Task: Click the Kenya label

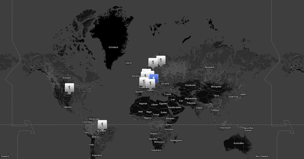Action: point(169,124)
